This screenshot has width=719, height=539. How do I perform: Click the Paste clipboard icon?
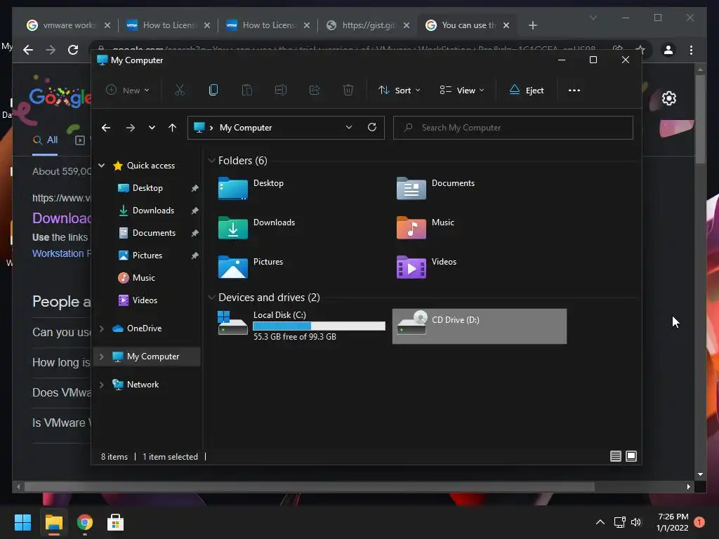[x=246, y=91]
